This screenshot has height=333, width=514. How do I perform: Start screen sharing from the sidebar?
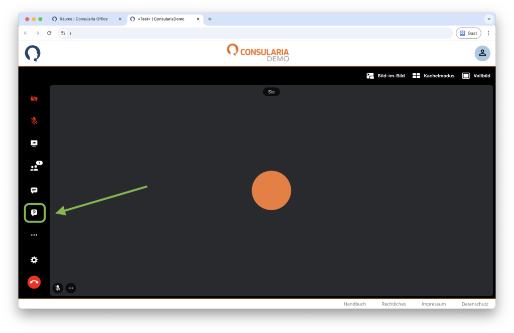(x=34, y=143)
